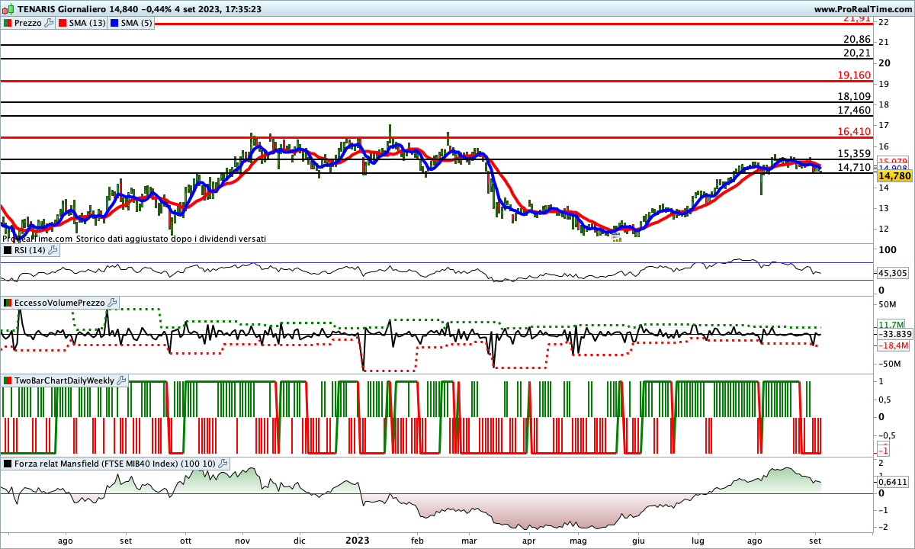Click the red 16,410 level label
The width and height of the screenshot is (915, 549).
[x=854, y=131]
